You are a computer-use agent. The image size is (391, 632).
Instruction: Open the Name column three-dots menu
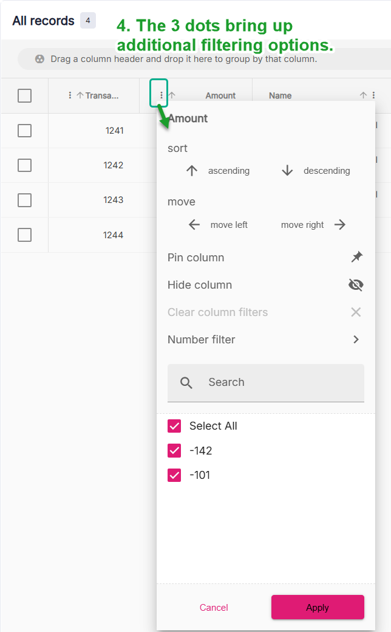pyautogui.click(x=373, y=95)
